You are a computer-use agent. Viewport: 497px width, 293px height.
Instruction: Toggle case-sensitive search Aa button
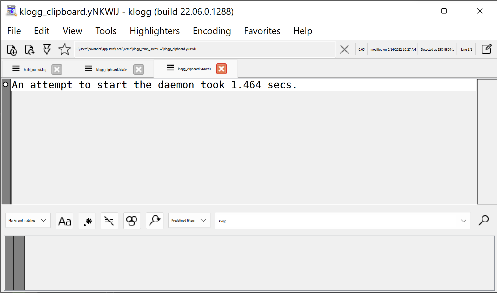[x=64, y=221]
